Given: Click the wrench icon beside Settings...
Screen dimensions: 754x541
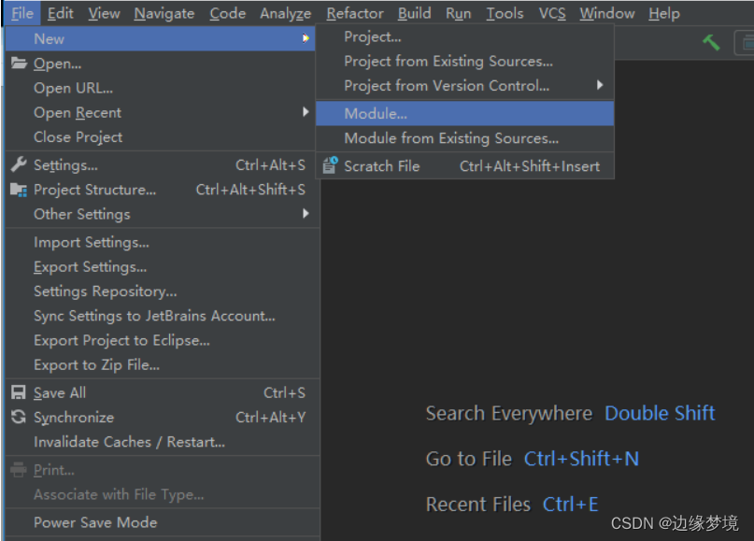Looking at the screenshot, I should point(19,164).
